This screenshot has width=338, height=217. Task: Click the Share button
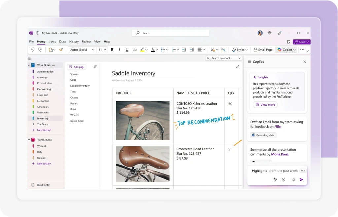(302, 42)
